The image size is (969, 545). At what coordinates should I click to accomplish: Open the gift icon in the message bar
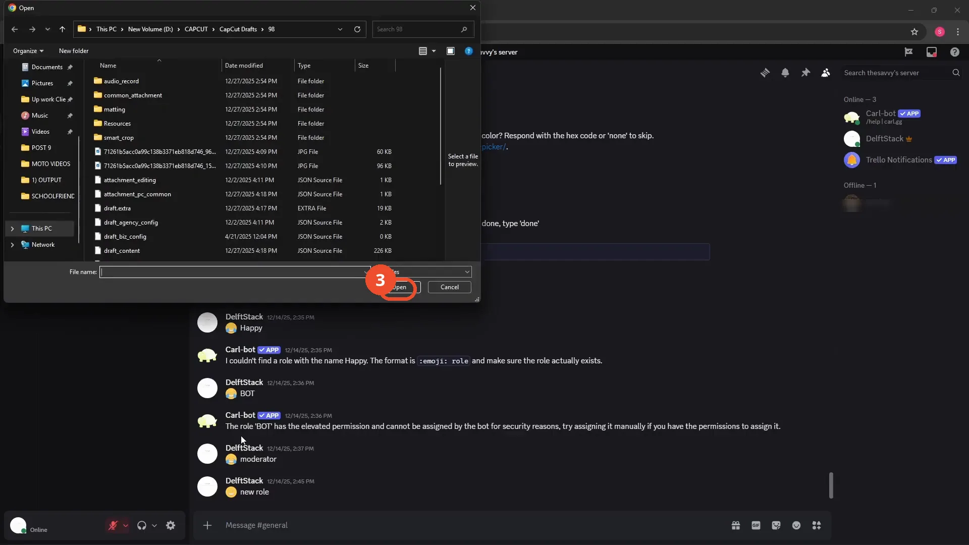pyautogui.click(x=736, y=525)
